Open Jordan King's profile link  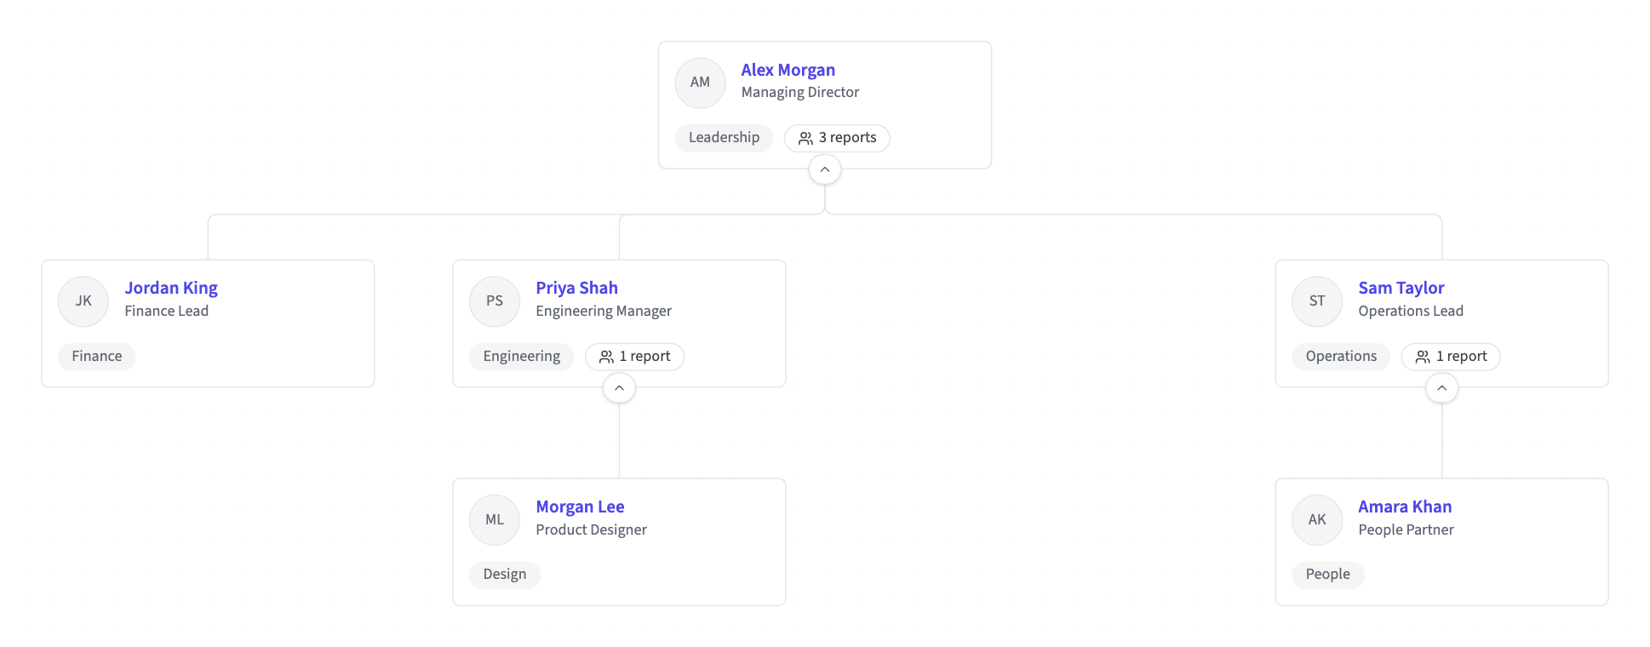pyautogui.click(x=171, y=288)
